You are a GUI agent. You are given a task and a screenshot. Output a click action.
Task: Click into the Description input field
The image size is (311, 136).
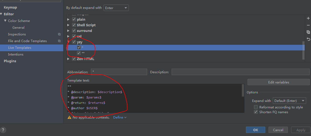(x=241, y=72)
